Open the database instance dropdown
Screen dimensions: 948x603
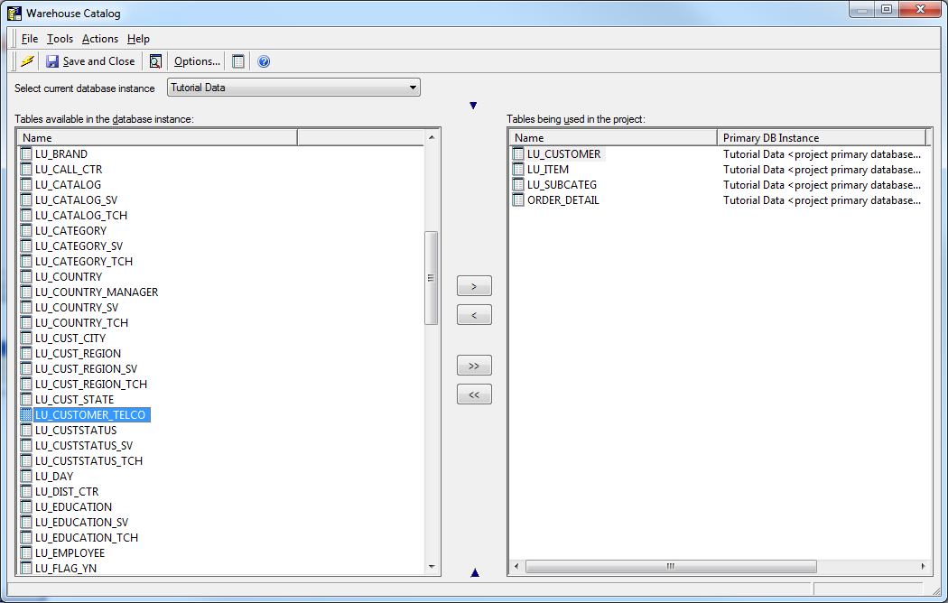(413, 88)
